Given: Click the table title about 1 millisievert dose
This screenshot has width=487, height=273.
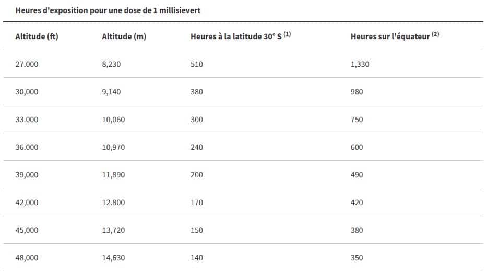Looking at the screenshot, I should pos(108,10).
